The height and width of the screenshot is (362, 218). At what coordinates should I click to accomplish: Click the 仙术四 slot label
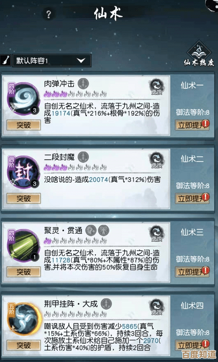[192, 306]
